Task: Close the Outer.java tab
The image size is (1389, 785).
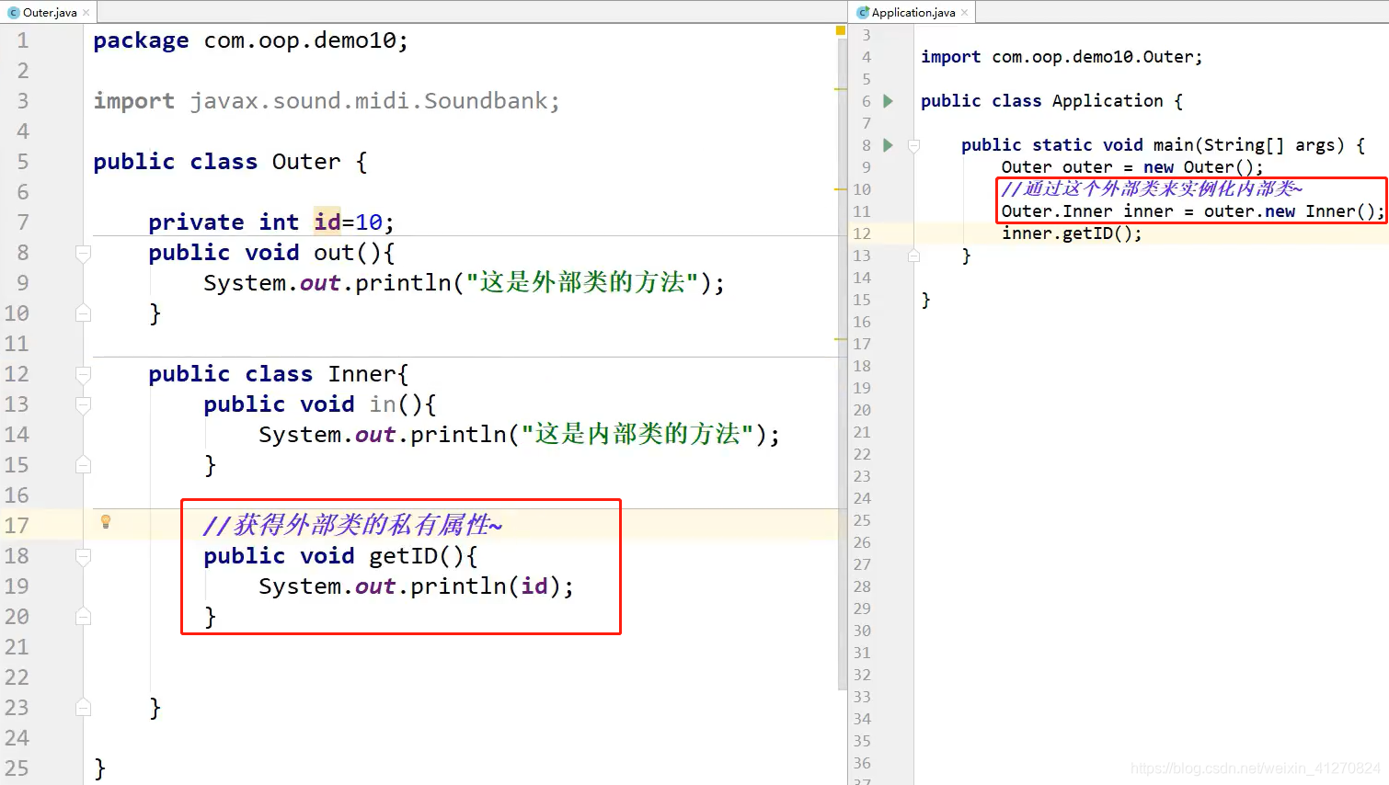Action: (86, 13)
